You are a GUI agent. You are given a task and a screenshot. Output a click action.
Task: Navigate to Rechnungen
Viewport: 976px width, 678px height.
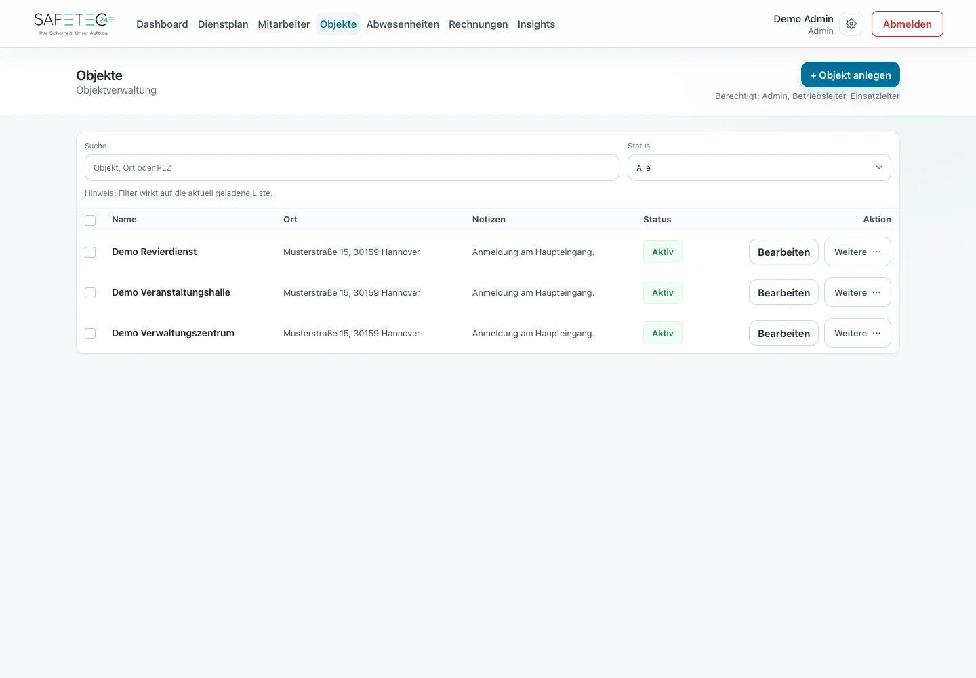pos(478,24)
